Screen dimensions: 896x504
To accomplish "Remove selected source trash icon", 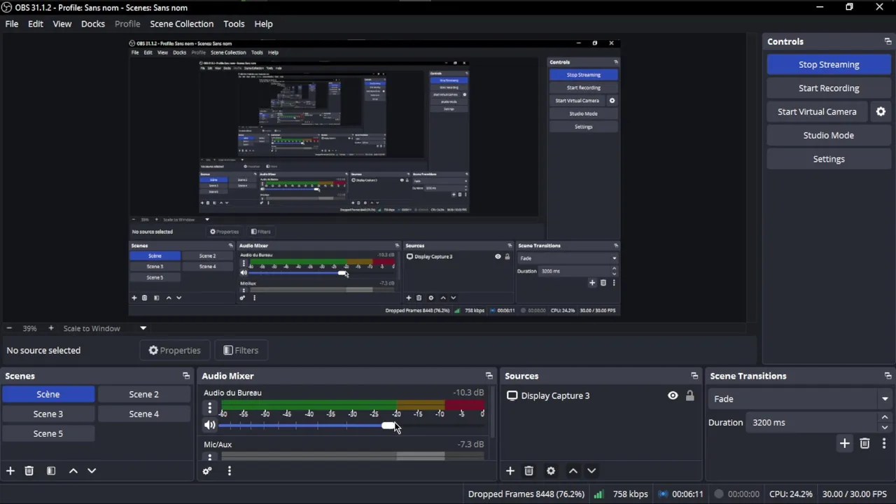I will (x=529, y=471).
